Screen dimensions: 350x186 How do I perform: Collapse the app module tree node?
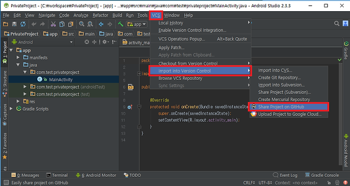(x=11, y=50)
